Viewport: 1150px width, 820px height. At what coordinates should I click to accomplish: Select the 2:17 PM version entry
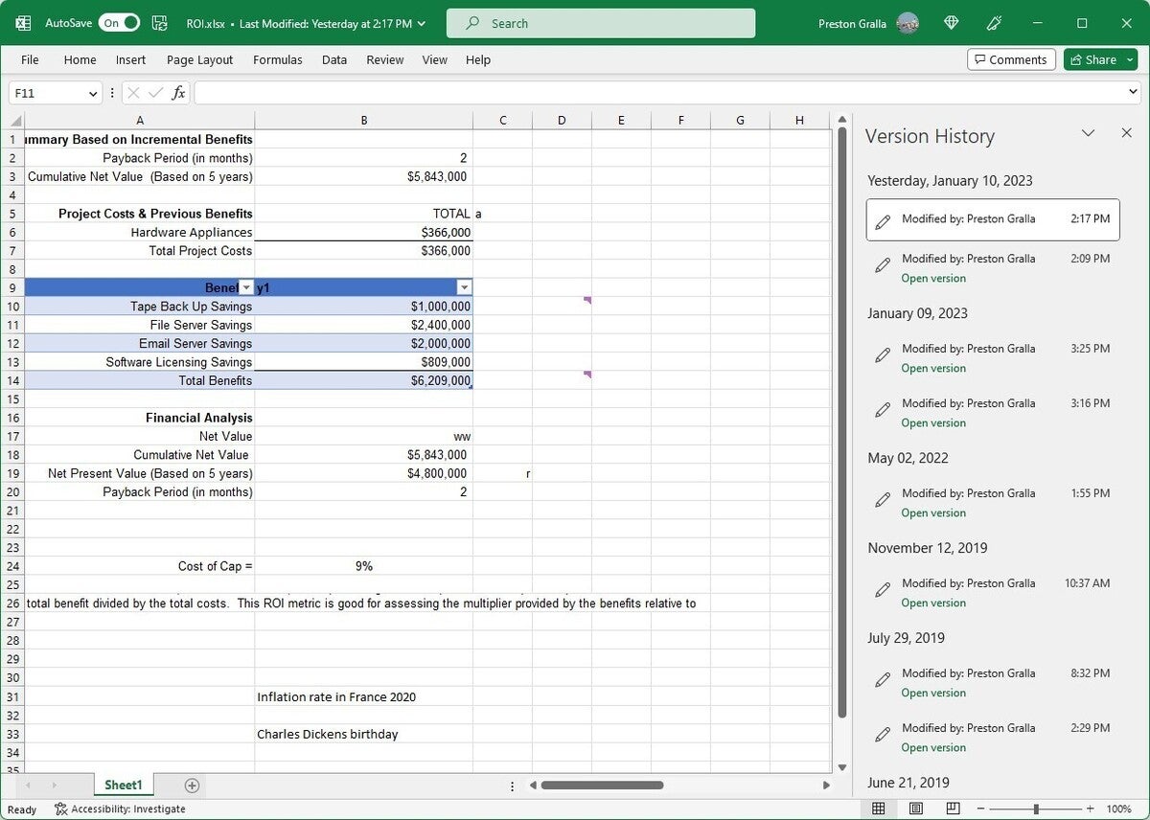pos(993,219)
